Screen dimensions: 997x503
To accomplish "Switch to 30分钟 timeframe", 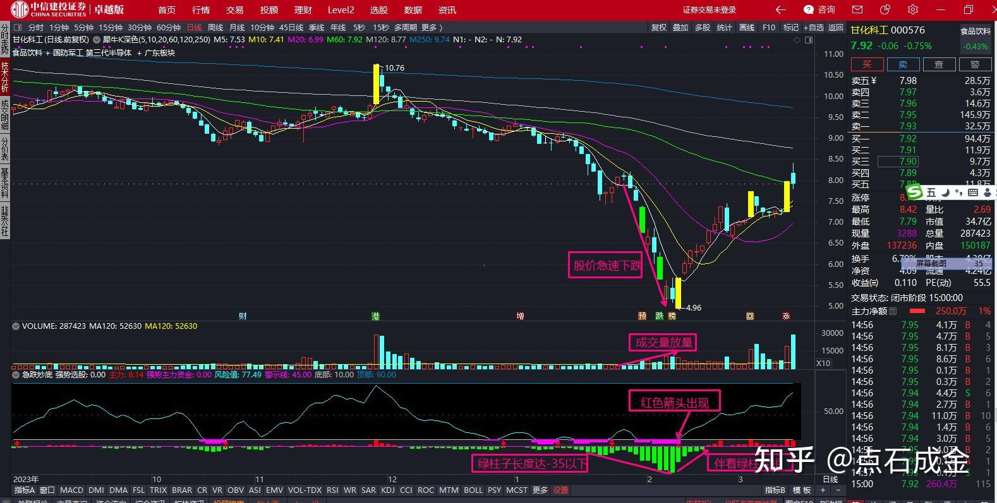I will (140, 28).
